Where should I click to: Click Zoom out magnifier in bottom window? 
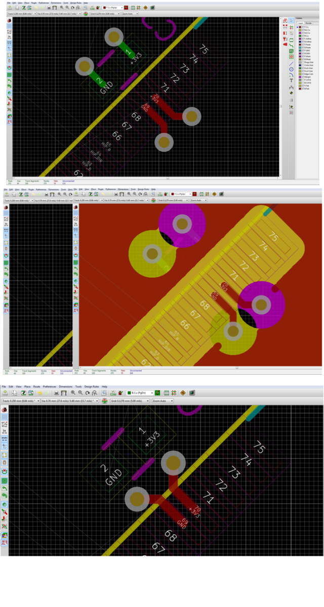click(x=80, y=393)
